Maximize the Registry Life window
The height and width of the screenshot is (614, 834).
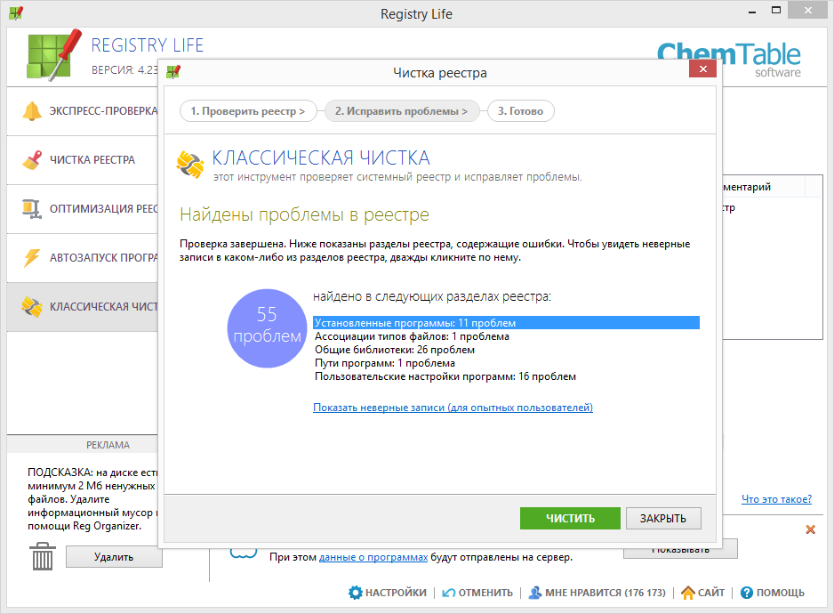(776, 11)
